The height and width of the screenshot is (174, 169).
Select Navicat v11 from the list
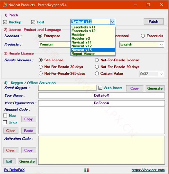click(x=93, y=42)
